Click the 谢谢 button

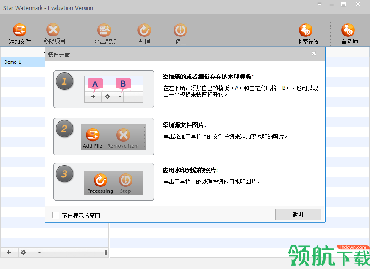(298, 215)
